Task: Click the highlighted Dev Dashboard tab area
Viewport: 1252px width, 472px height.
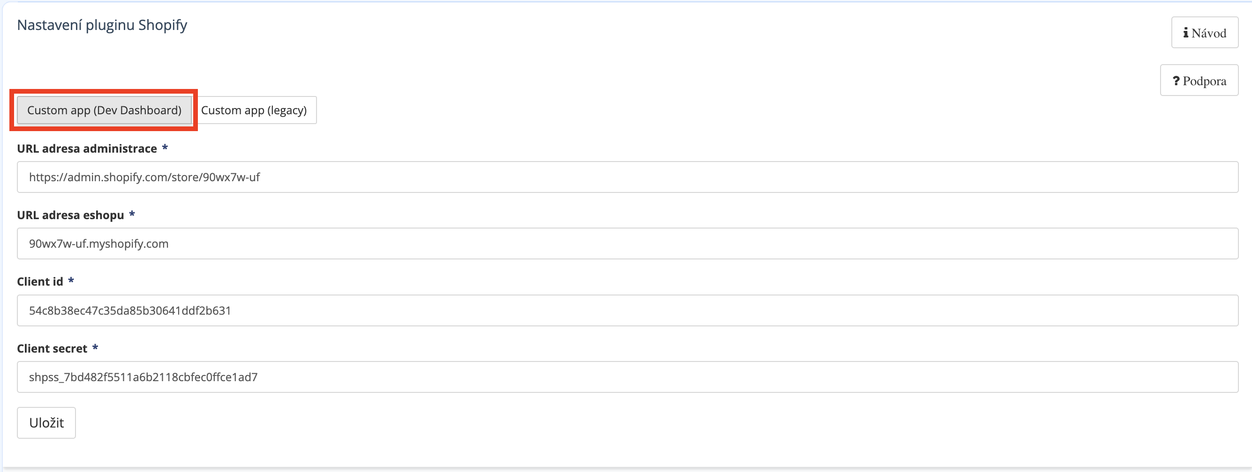Action: pyautogui.click(x=104, y=110)
